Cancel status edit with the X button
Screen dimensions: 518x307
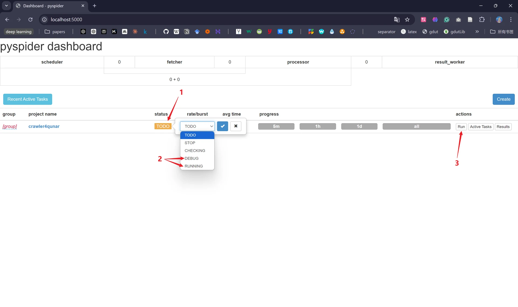pyautogui.click(x=236, y=126)
